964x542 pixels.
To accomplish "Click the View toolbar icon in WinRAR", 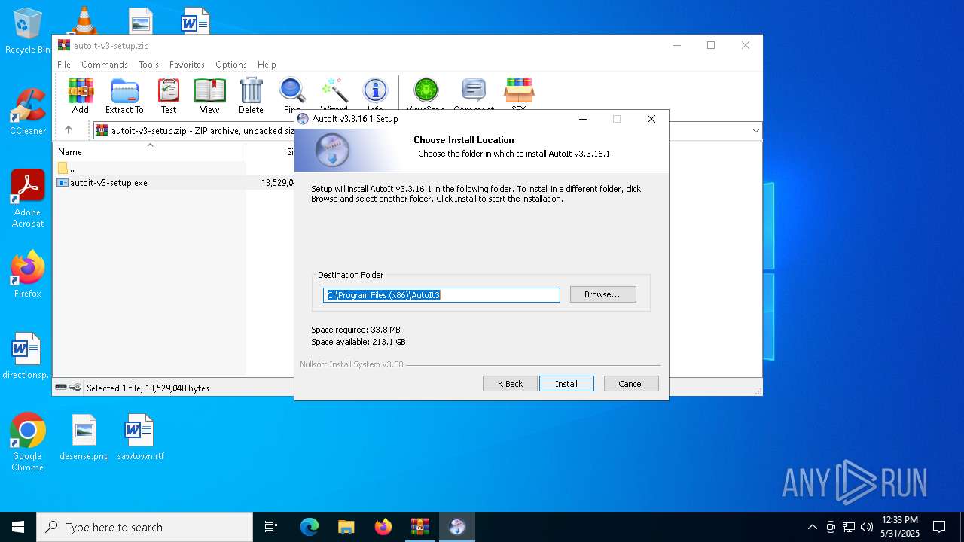I will click(x=209, y=96).
